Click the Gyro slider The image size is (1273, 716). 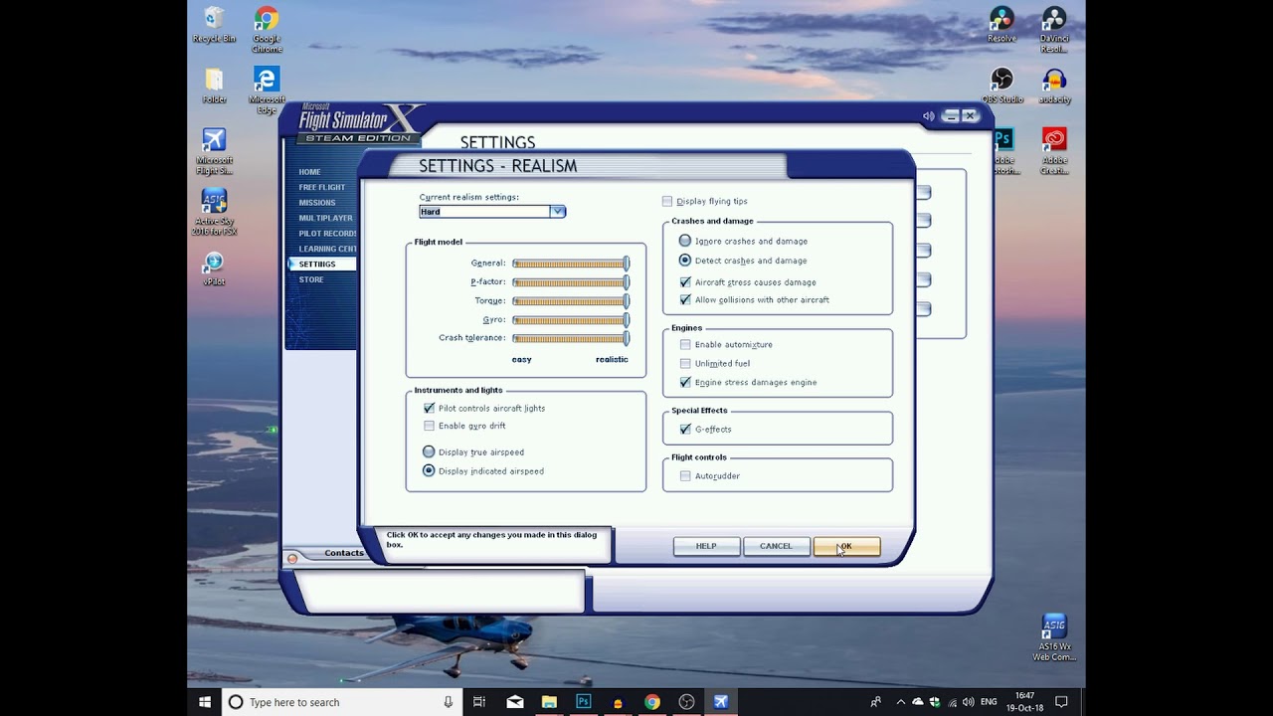(571, 320)
